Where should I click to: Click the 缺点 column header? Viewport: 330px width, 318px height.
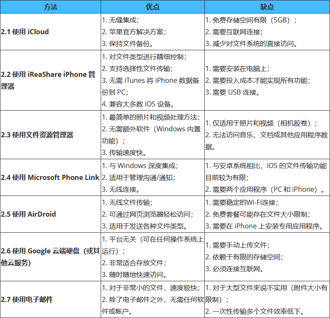pos(267,7)
